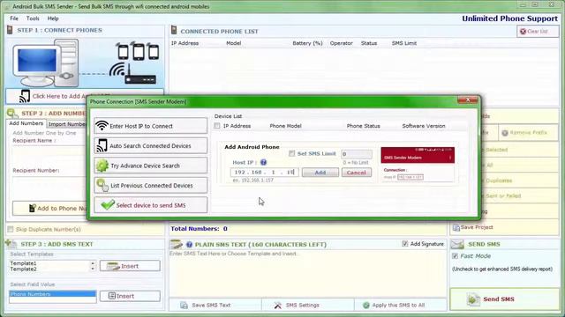Image resolution: width=565 pixels, height=317 pixels.
Task: Close the Phone Connection dialog
Action: coord(467,100)
